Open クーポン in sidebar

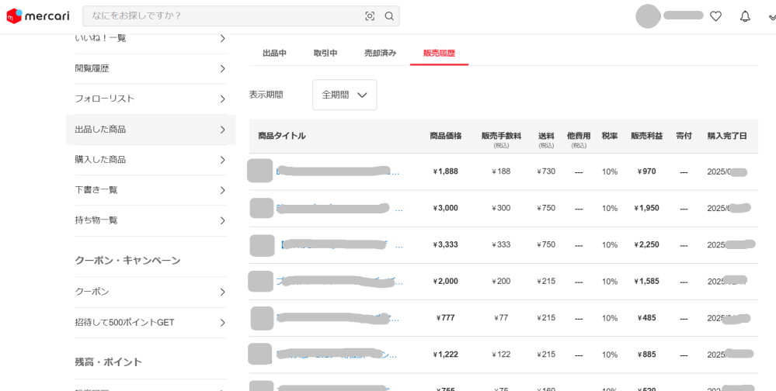click(x=151, y=292)
